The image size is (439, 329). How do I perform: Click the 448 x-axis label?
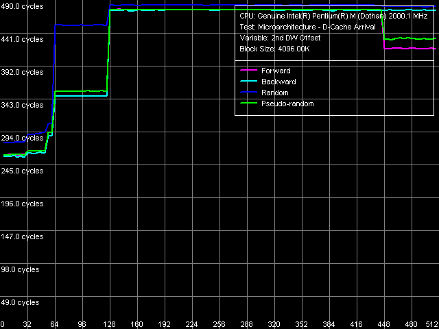point(384,324)
